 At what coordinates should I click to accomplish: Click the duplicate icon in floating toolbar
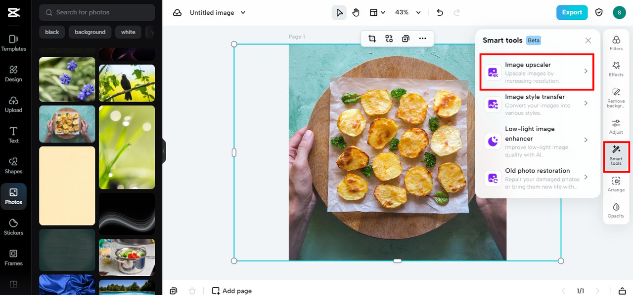(x=406, y=38)
